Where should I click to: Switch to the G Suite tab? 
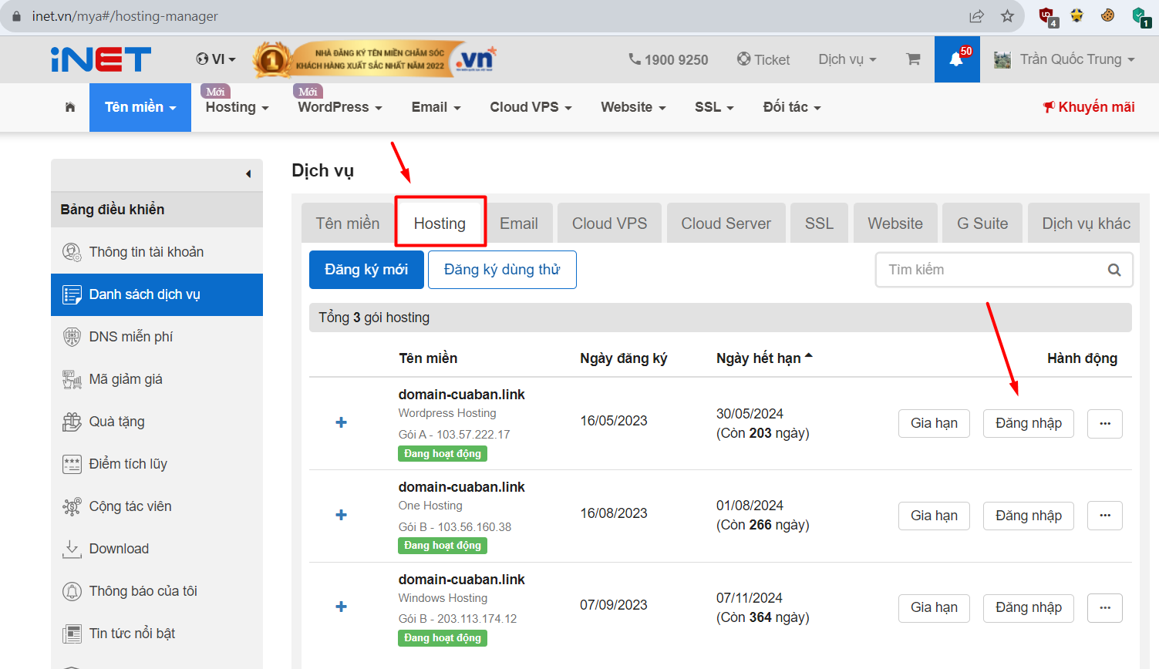[982, 224]
